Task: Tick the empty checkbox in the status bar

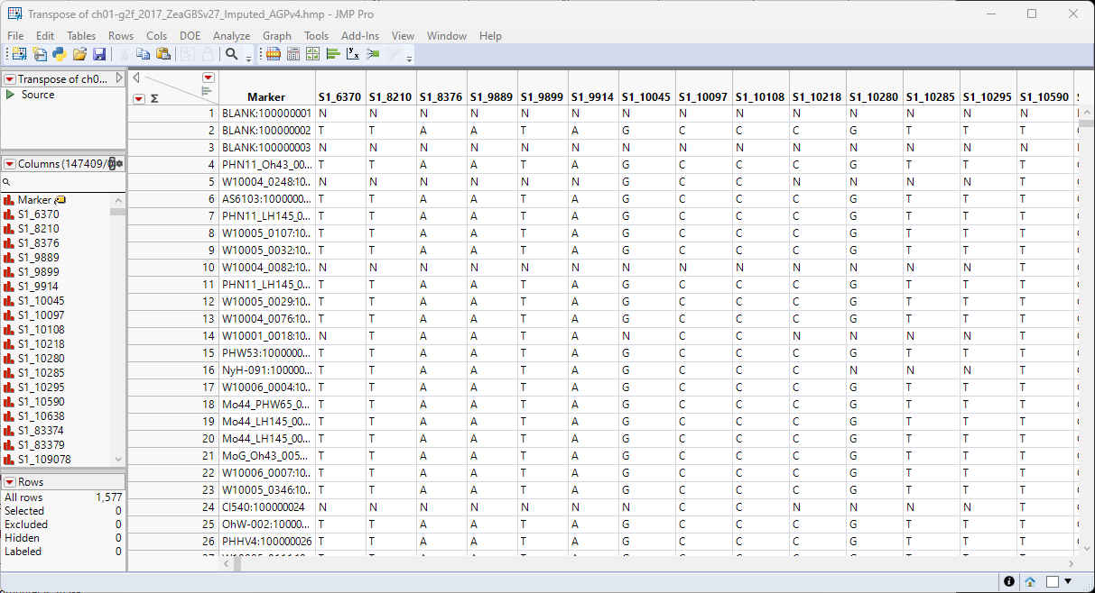Action: click(1052, 581)
